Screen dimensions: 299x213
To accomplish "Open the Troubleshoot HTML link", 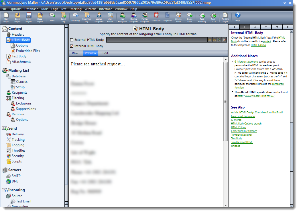I will 242,142.
